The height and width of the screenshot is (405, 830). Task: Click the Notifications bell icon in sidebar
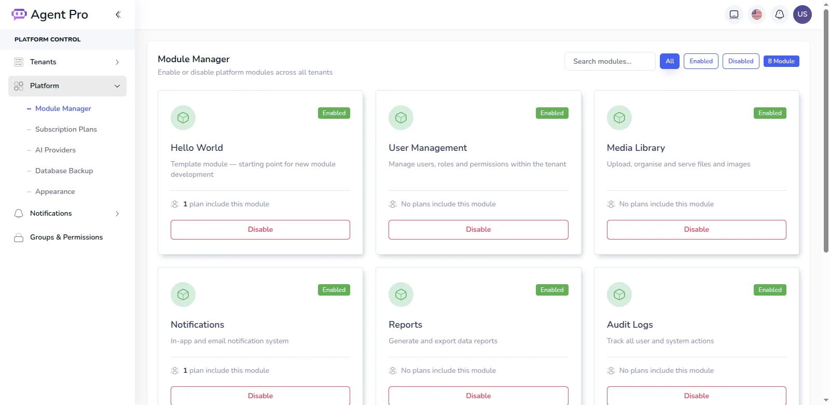coord(19,214)
